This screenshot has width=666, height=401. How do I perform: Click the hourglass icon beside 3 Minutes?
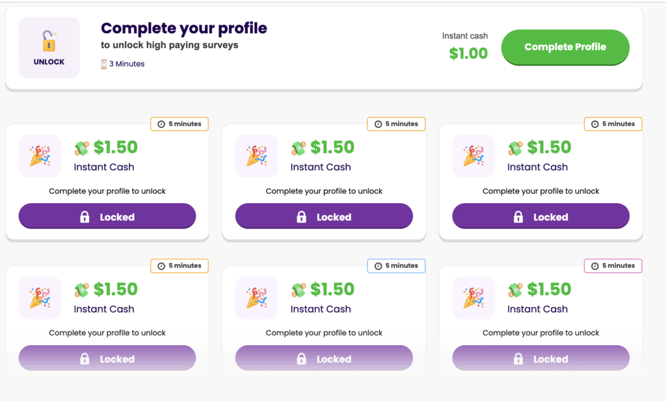pos(103,64)
